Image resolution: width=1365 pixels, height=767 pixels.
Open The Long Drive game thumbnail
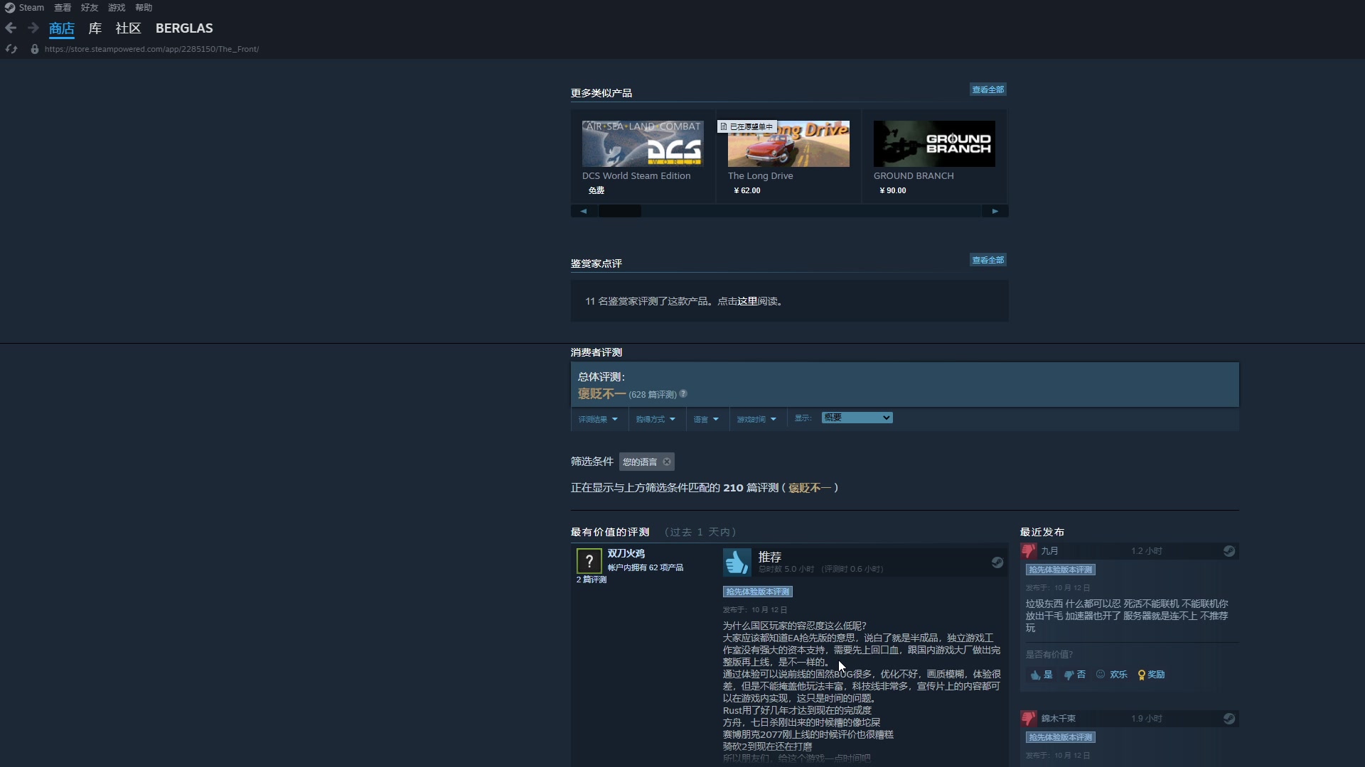tap(788, 143)
